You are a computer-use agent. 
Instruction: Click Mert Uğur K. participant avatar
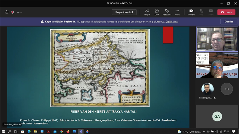tap(207, 89)
